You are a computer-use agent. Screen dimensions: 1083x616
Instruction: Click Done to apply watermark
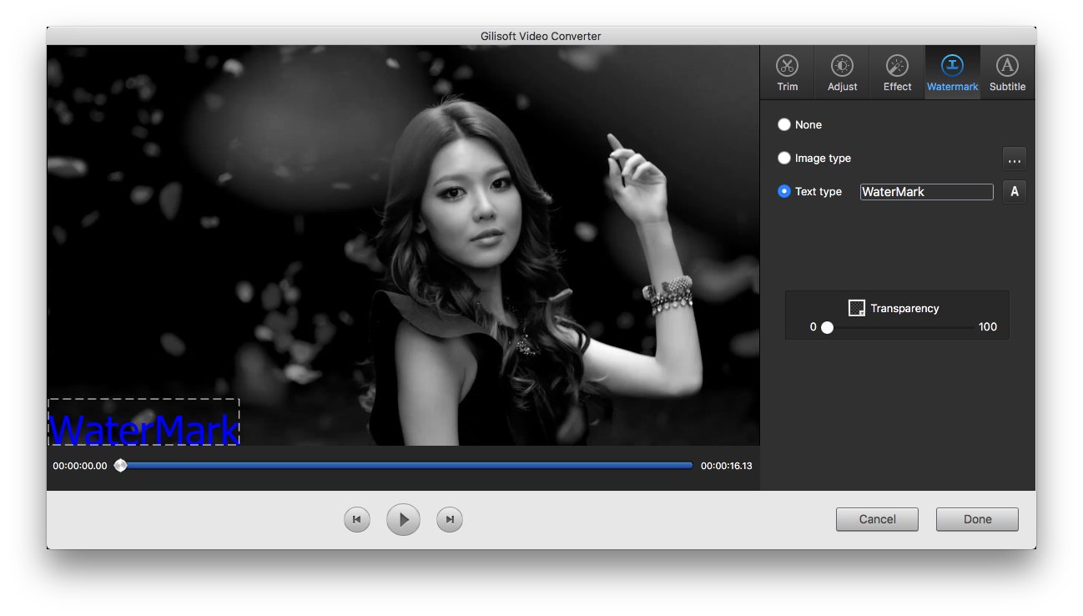(x=977, y=519)
